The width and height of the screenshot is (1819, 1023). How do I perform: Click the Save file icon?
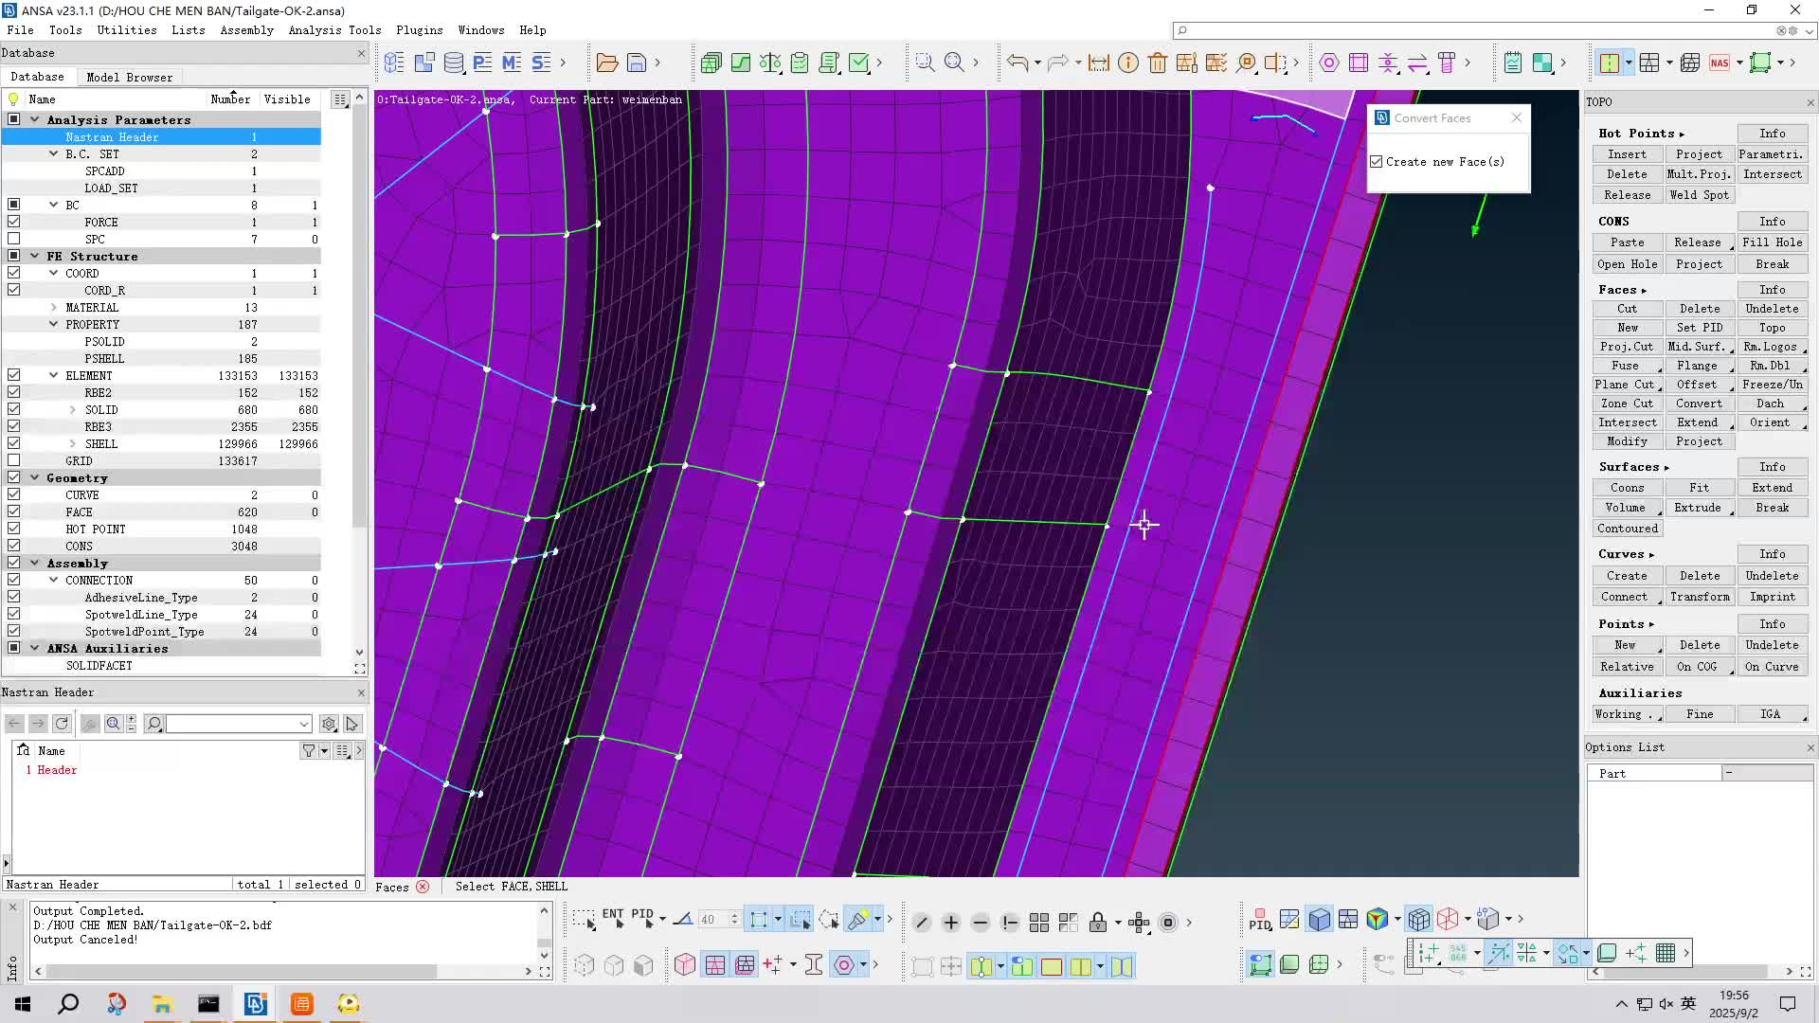637,63
